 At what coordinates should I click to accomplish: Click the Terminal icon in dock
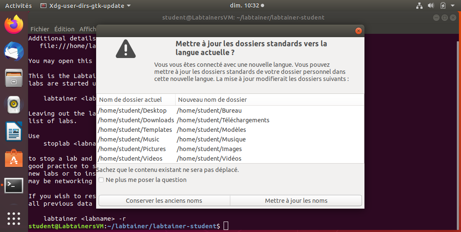[x=14, y=185]
